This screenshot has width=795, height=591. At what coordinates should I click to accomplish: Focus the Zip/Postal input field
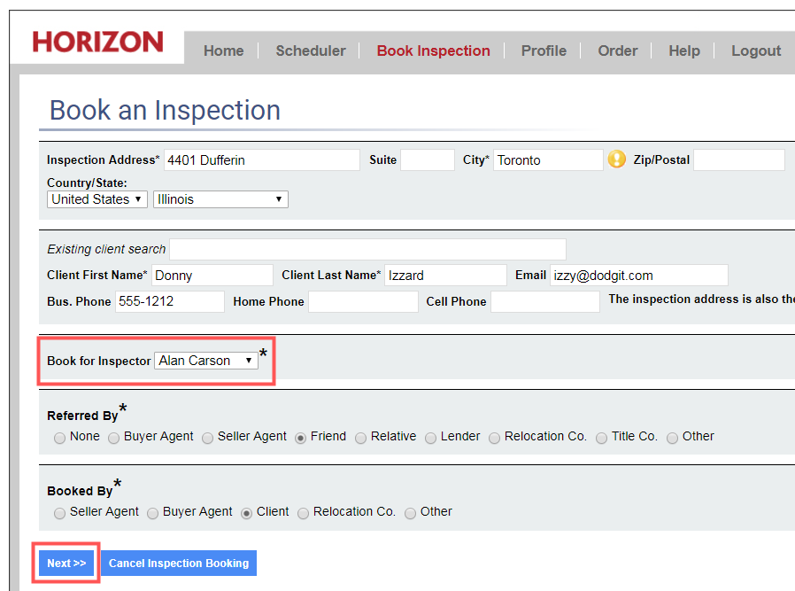tap(738, 160)
